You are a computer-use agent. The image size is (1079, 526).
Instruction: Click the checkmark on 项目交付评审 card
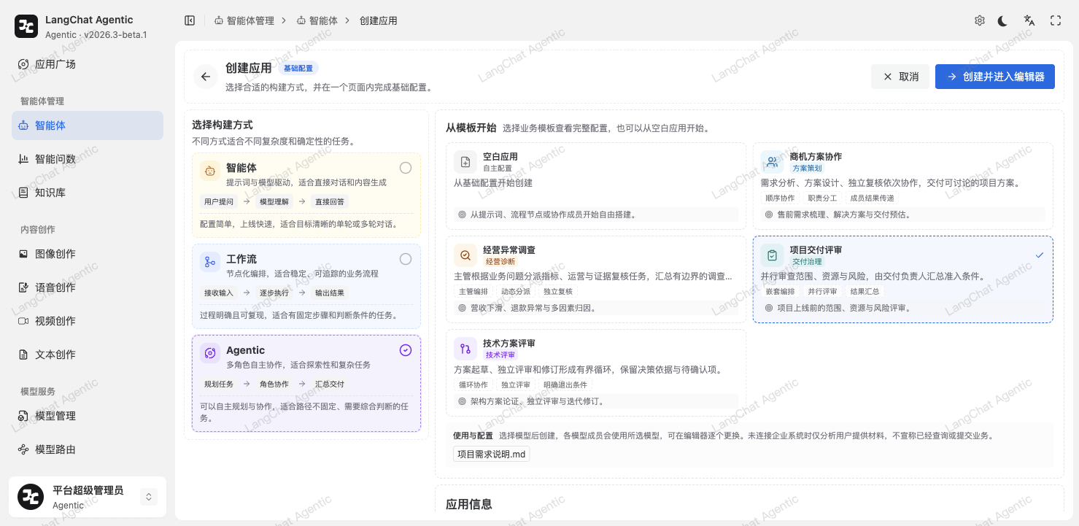[1040, 255]
